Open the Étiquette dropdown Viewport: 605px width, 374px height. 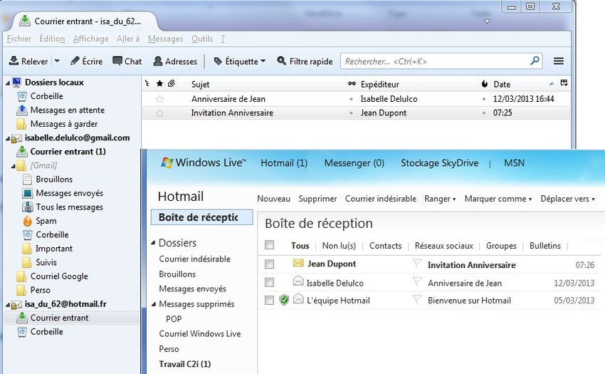pyautogui.click(x=240, y=61)
